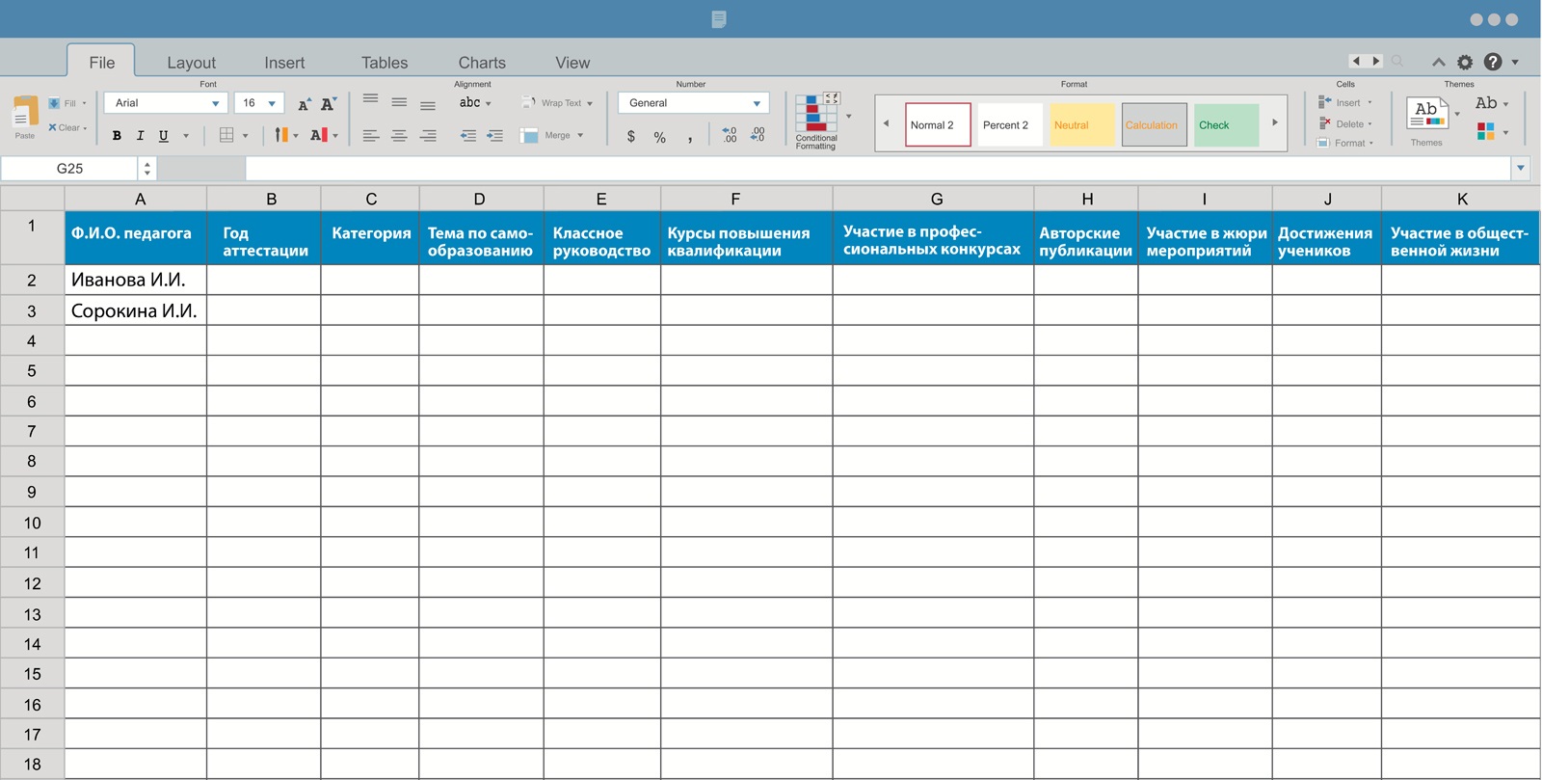
Task: Open the Insert tab
Action: pos(284,63)
